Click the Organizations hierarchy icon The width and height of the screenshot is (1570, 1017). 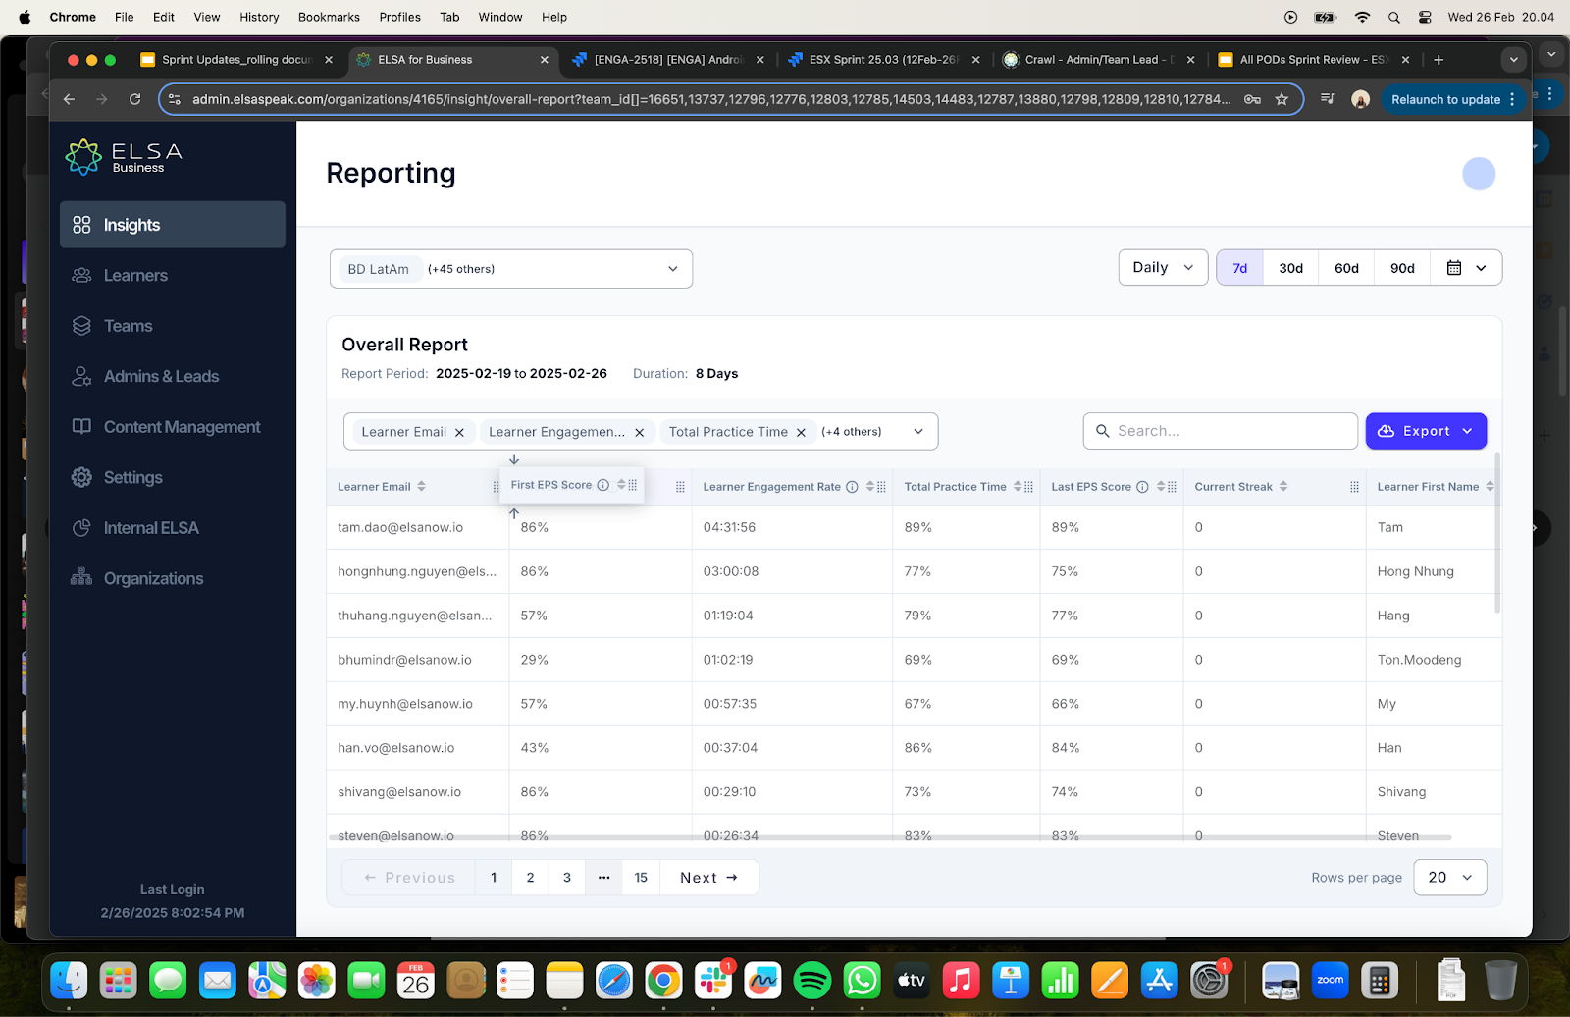pos(81,578)
